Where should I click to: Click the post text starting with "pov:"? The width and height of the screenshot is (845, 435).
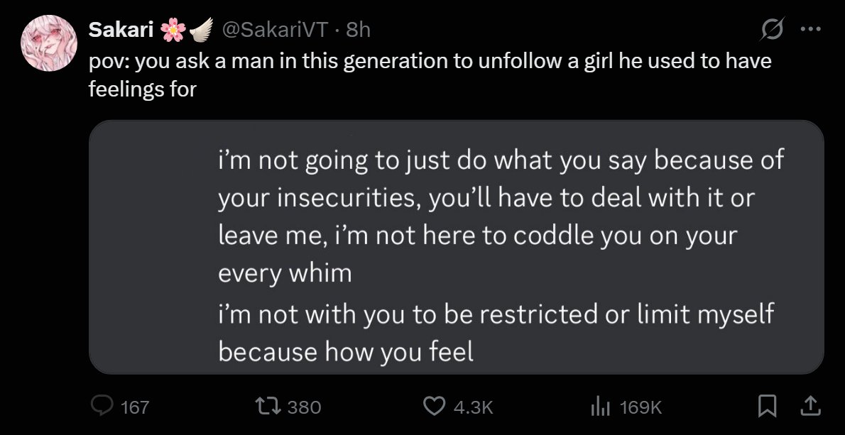click(430, 75)
